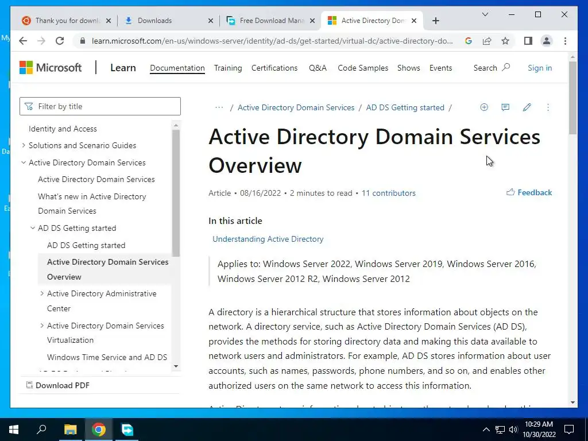Expand the breadcrumb ellipsis

[x=219, y=107]
